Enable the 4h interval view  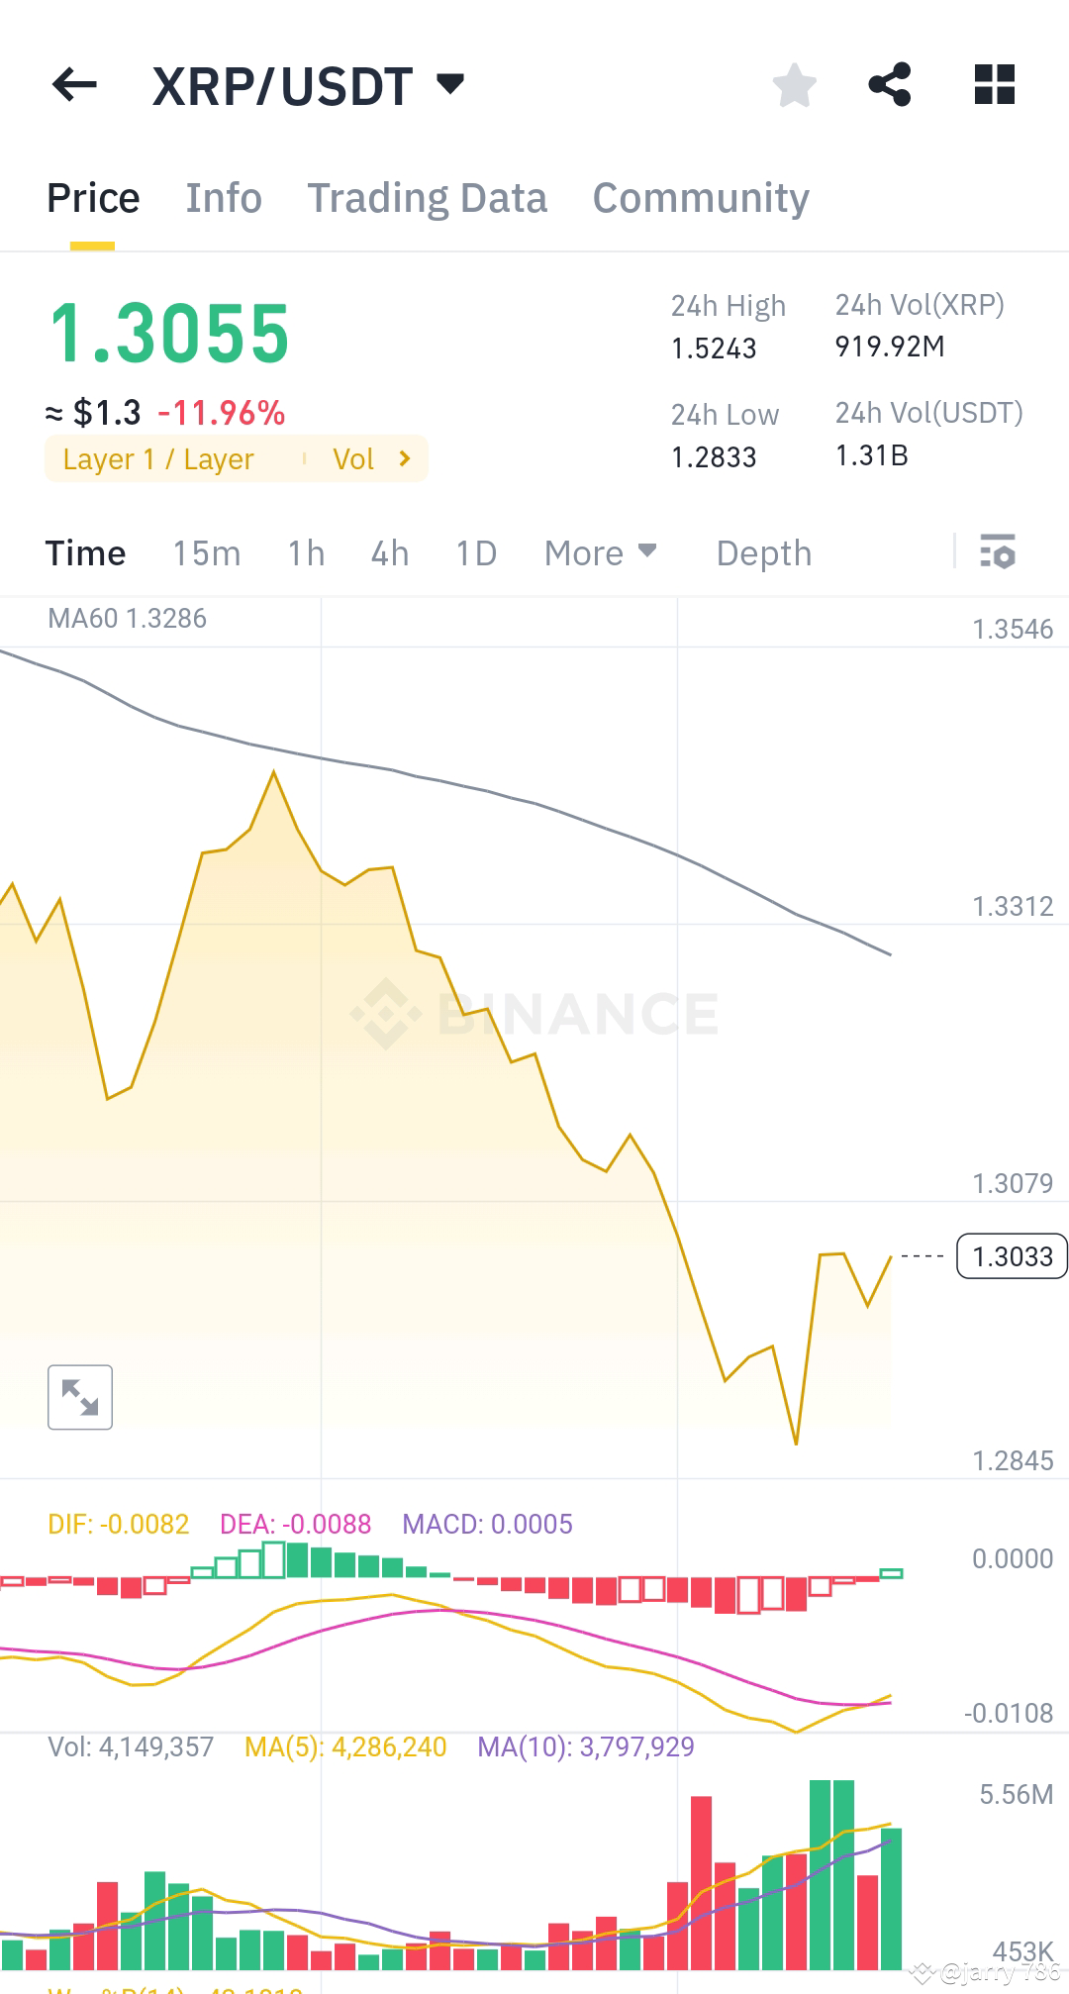point(389,552)
